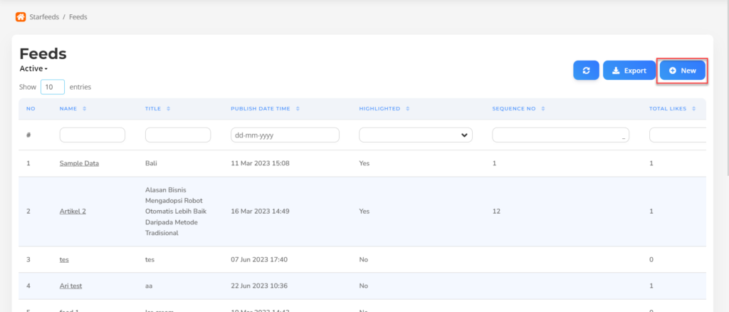Click the Bali title cell
The width and height of the screenshot is (729, 312).
(x=151, y=164)
